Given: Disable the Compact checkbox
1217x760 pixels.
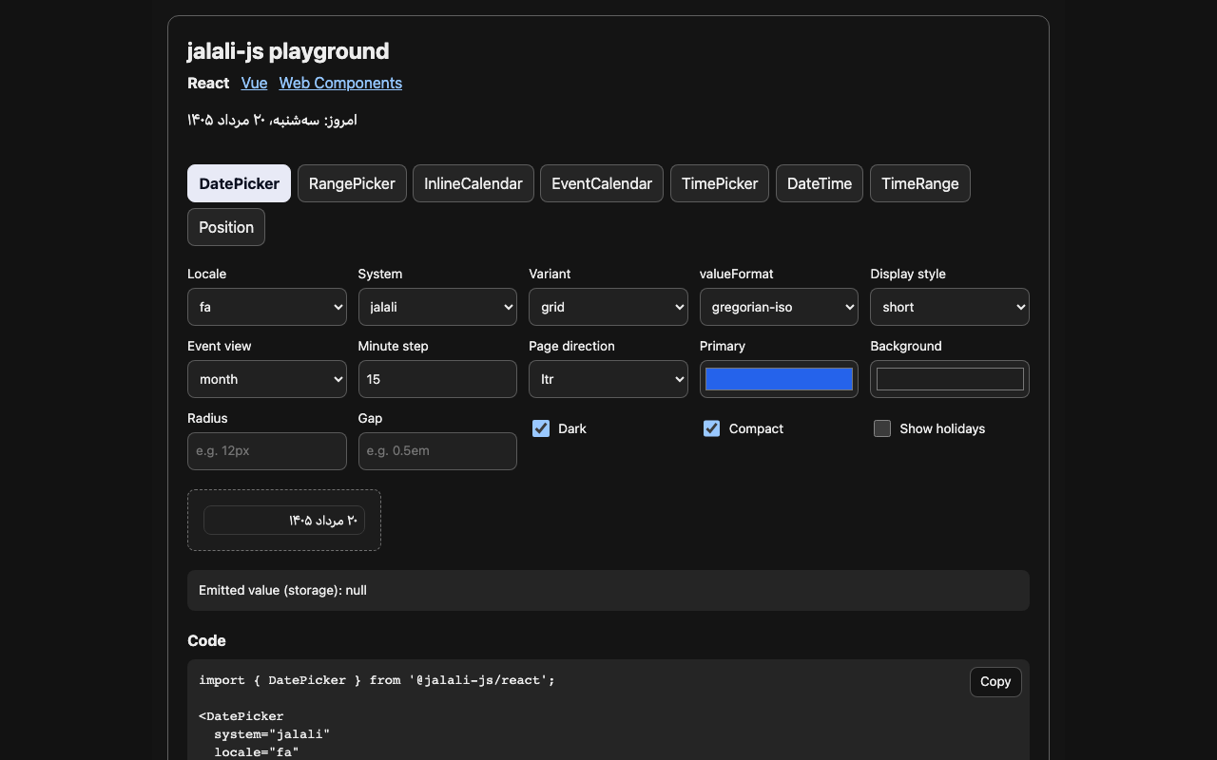Looking at the screenshot, I should coord(711,428).
